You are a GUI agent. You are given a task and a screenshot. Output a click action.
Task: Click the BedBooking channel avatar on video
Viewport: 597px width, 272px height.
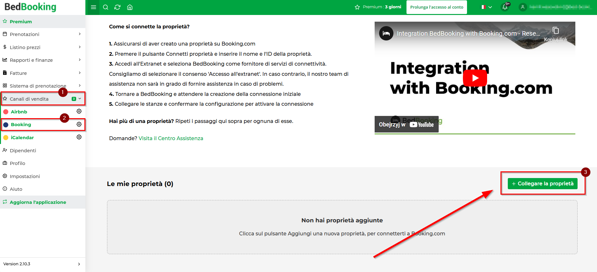[x=386, y=33]
